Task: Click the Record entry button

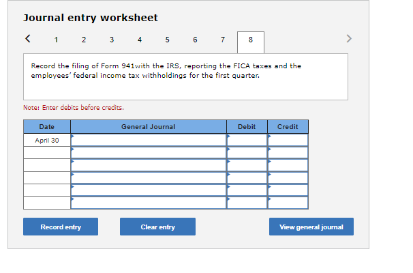Action: tap(61, 227)
